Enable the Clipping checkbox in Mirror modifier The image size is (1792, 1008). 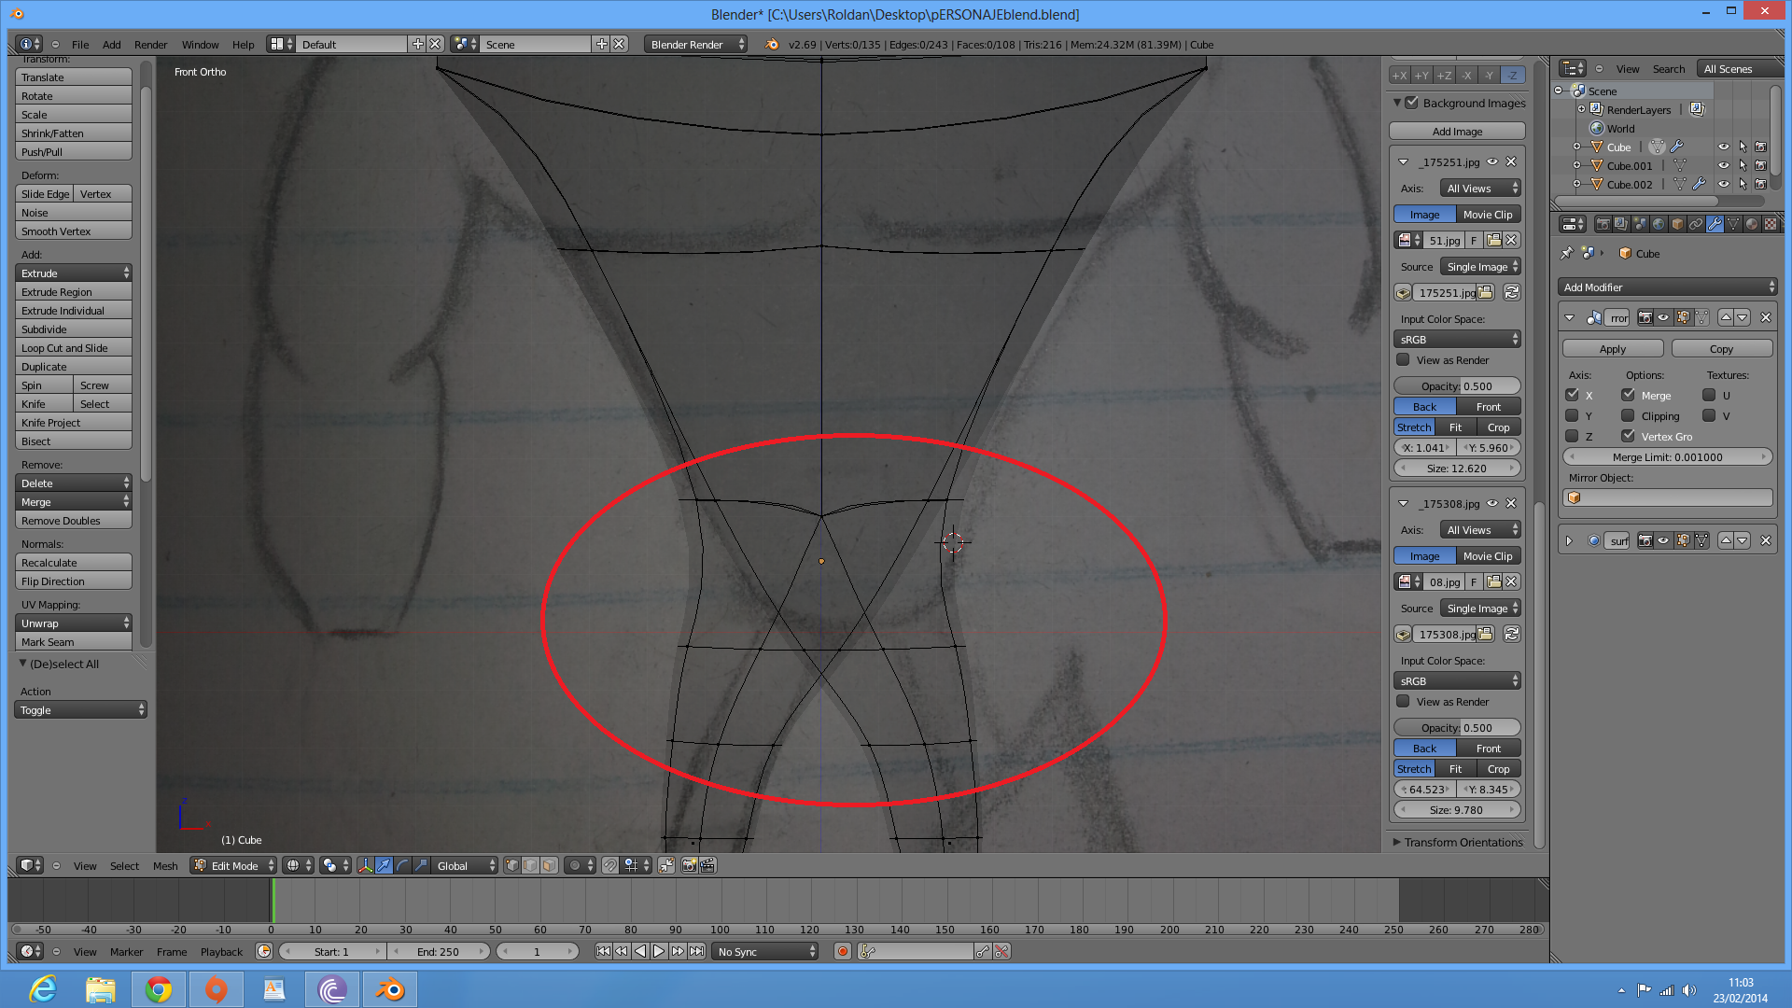[x=1628, y=416]
